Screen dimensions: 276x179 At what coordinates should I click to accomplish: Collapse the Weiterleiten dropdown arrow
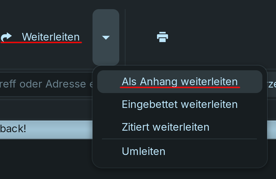point(106,37)
